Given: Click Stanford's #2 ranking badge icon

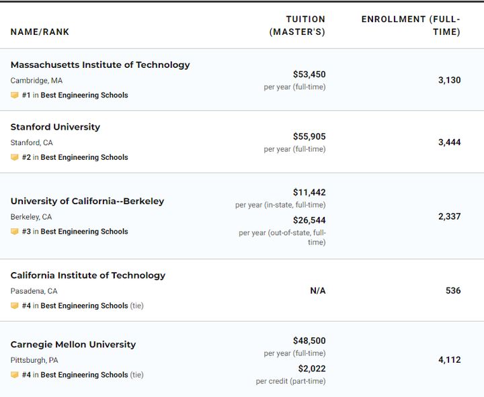Looking at the screenshot, I should point(15,157).
